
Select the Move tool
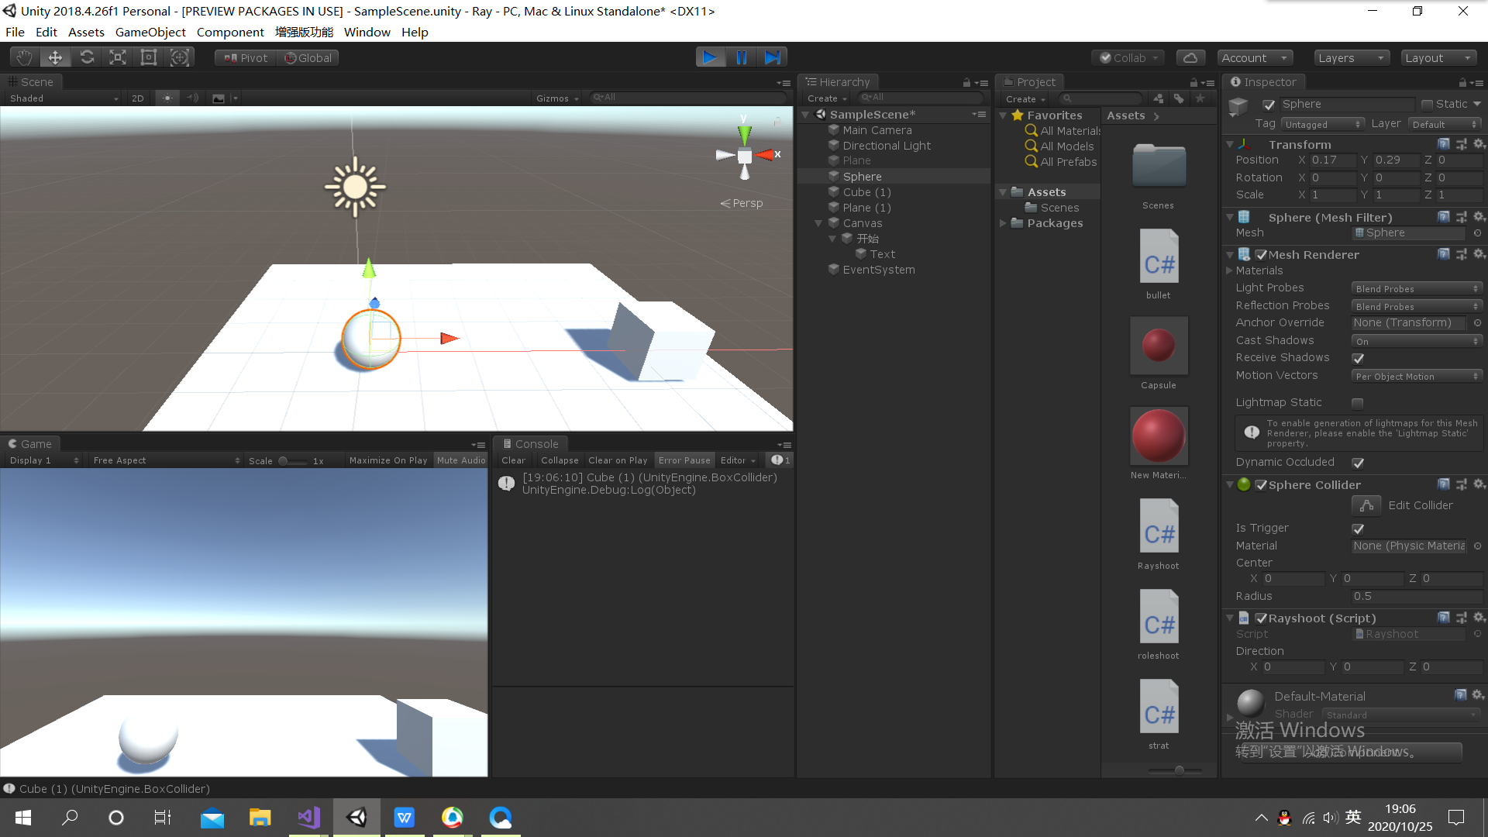pos(54,57)
